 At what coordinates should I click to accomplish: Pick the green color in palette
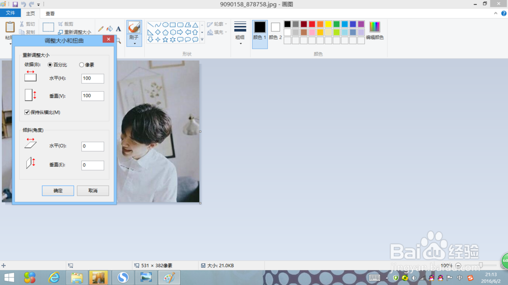[x=337, y=24]
